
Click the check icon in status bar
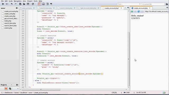(x=164, y=93)
